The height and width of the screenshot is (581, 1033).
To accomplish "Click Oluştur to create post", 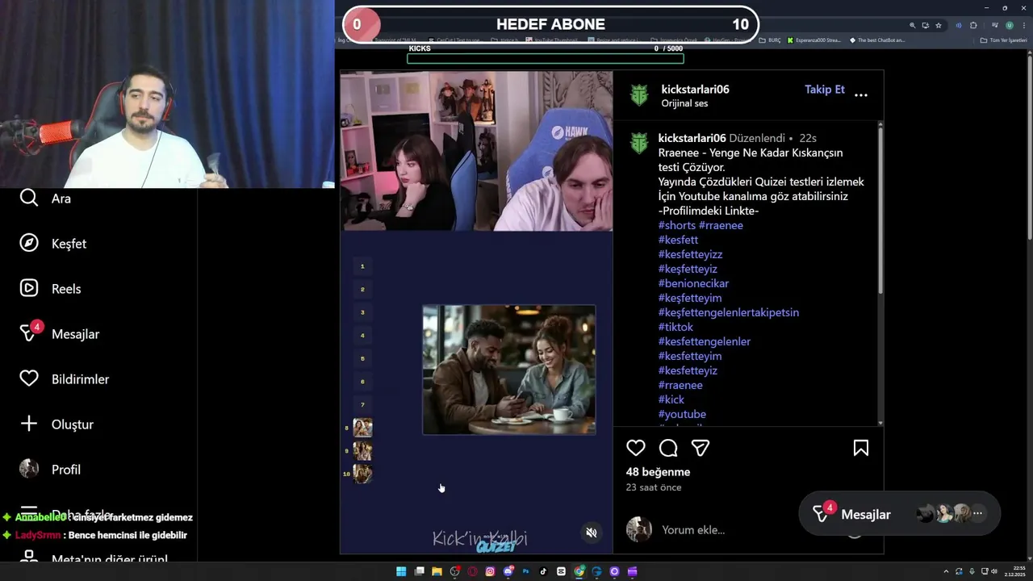I will pos(56,424).
